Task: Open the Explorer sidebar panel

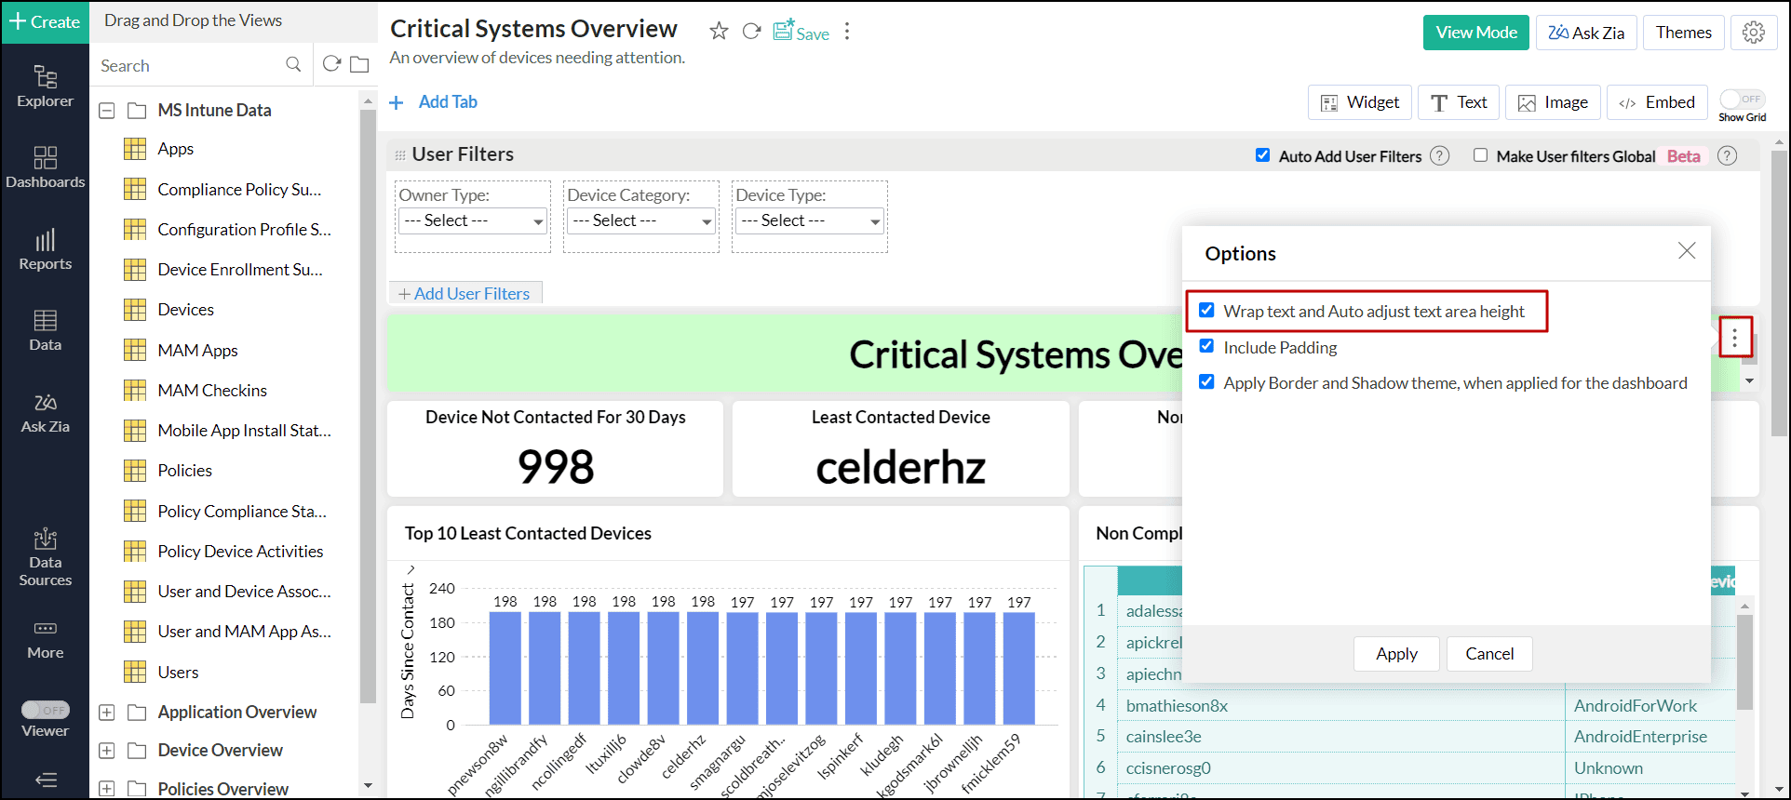Action: (x=45, y=86)
